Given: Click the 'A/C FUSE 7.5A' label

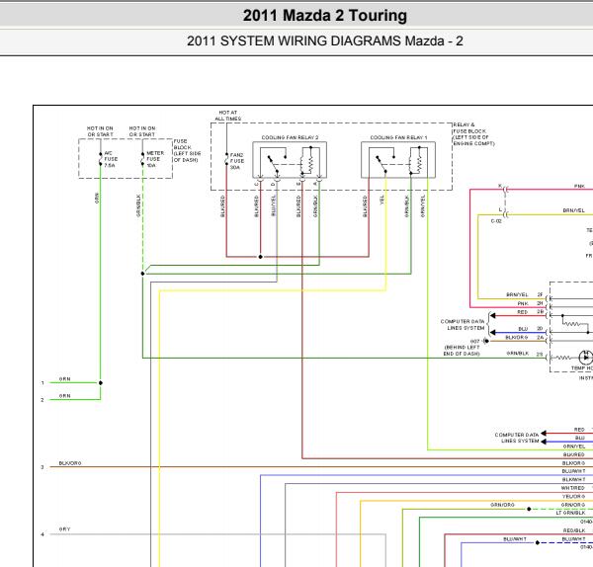Looking at the screenshot, I should pyautogui.click(x=111, y=159).
